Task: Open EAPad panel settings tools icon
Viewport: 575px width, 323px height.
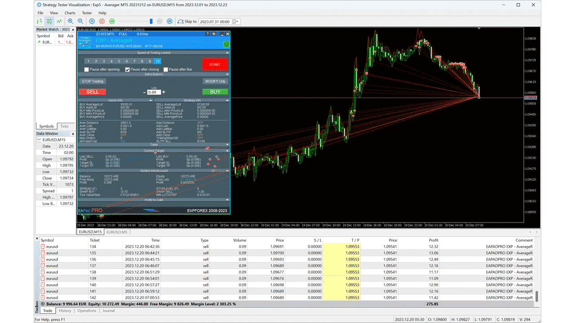Action: click(214, 34)
